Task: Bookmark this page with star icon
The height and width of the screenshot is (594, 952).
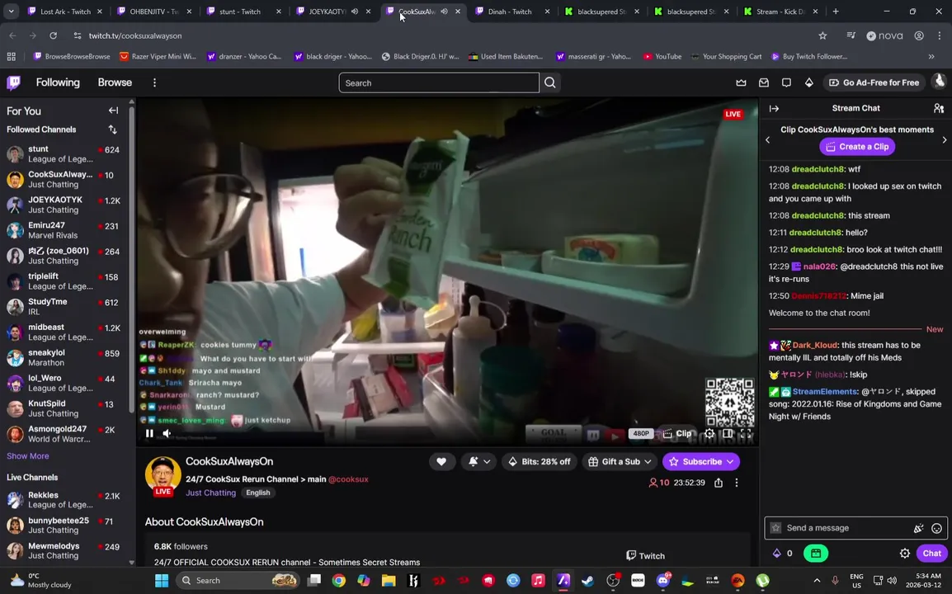Action: 822,35
